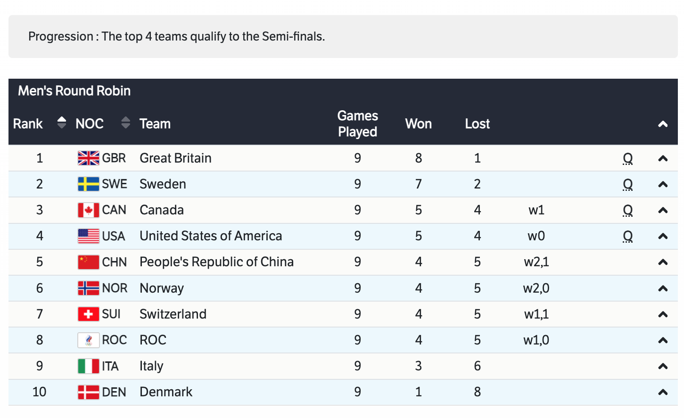Expand the Denmark row chevron
The width and height of the screenshot is (684, 418).
(663, 392)
